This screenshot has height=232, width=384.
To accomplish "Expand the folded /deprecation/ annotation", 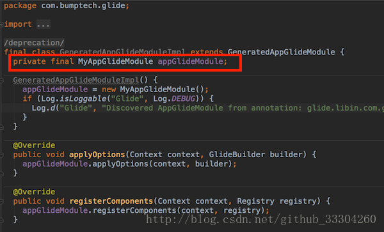I will click(x=34, y=43).
